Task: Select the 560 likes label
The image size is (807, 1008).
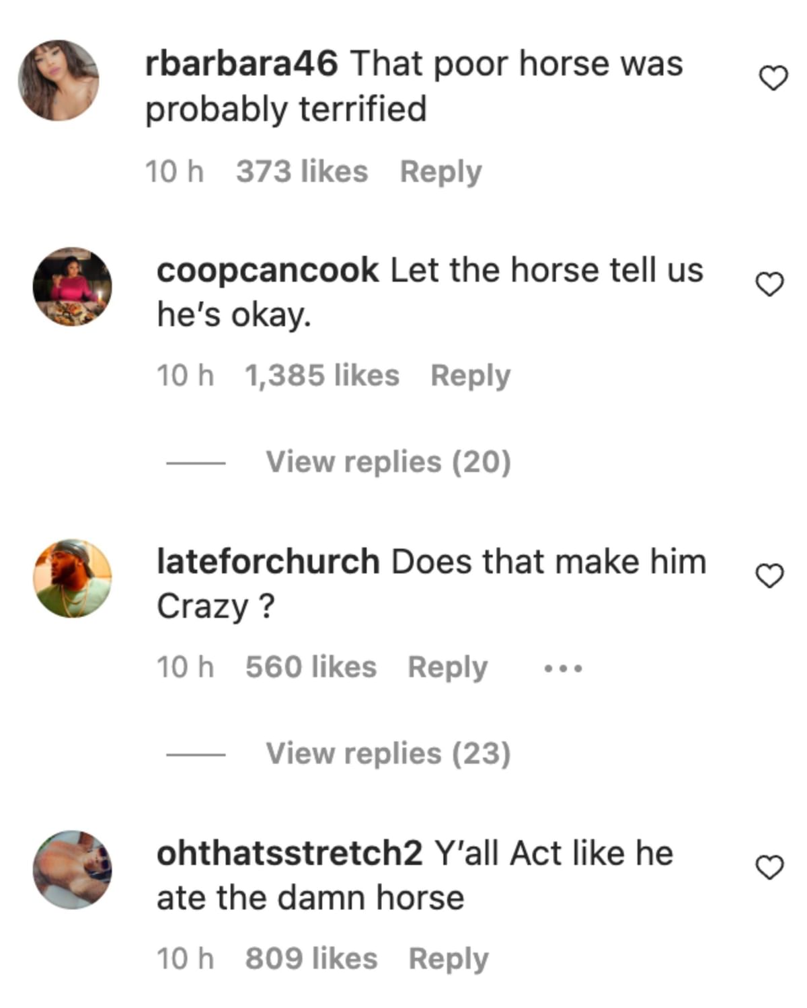Action: 311,667
